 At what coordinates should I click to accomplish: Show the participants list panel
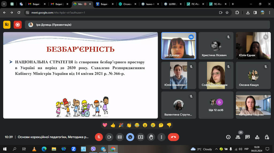238,137
